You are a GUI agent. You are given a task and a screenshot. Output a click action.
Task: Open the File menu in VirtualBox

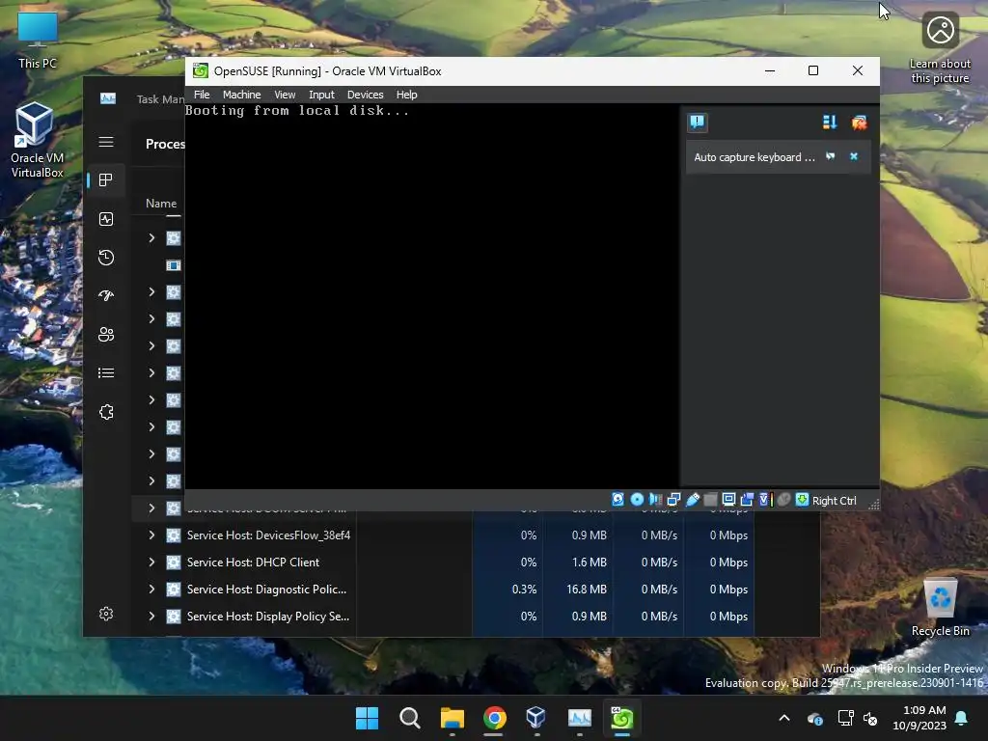pos(202,95)
